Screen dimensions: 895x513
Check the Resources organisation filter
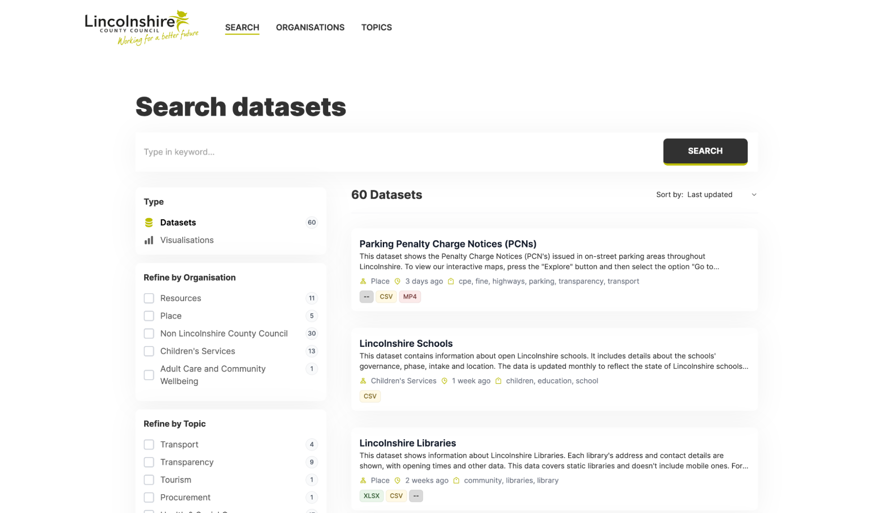point(149,298)
